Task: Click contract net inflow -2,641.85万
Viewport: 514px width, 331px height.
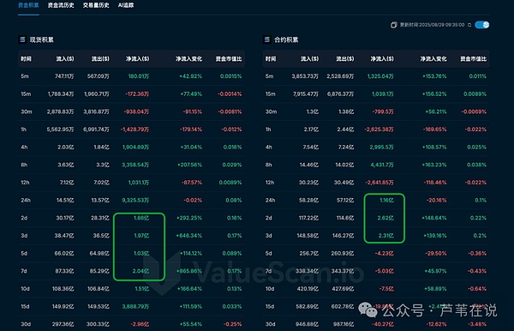Action: pyautogui.click(x=380, y=183)
